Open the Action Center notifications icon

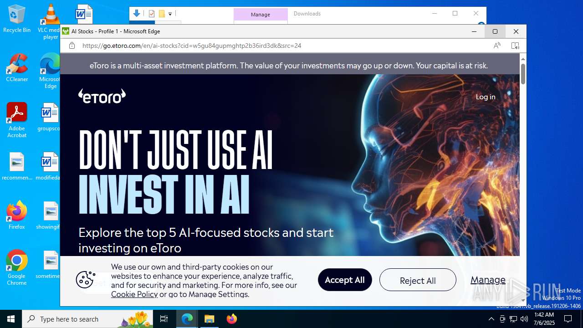[x=568, y=319]
